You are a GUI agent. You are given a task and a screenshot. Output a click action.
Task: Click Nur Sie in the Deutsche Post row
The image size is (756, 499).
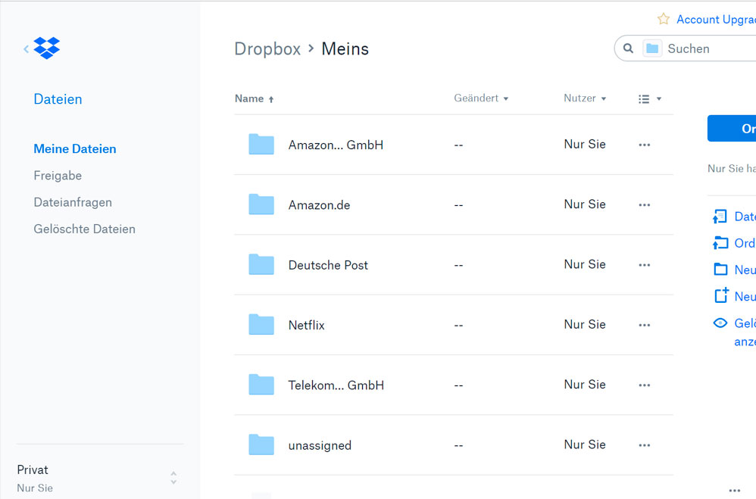(x=585, y=264)
